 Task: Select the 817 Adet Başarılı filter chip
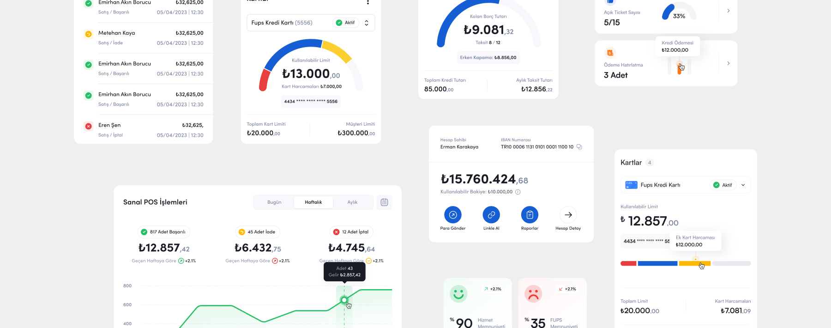(x=163, y=232)
